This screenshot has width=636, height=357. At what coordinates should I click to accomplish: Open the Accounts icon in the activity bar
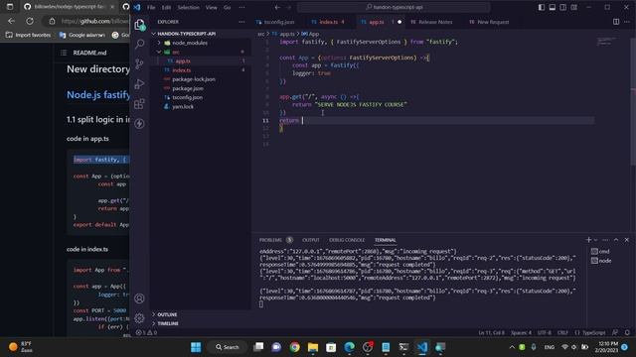pos(139,298)
